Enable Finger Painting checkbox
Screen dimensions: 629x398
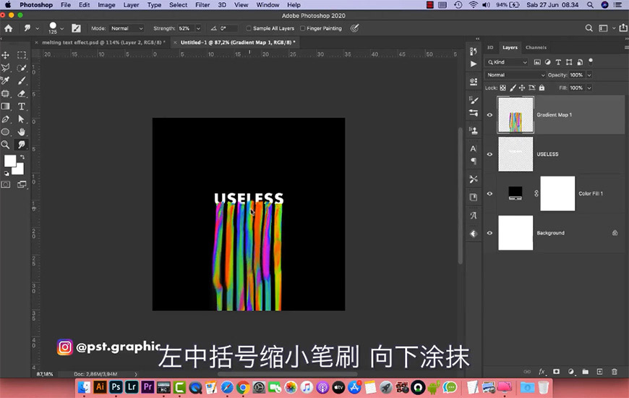[x=303, y=28]
